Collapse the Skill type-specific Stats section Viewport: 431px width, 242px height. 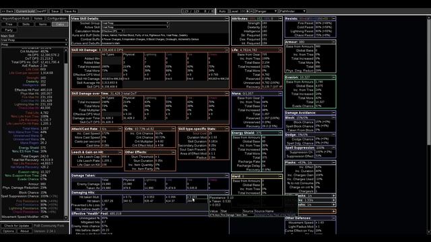coord(227,129)
